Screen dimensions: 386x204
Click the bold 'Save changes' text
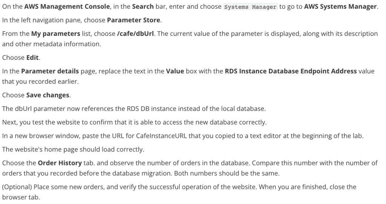(x=48, y=95)
